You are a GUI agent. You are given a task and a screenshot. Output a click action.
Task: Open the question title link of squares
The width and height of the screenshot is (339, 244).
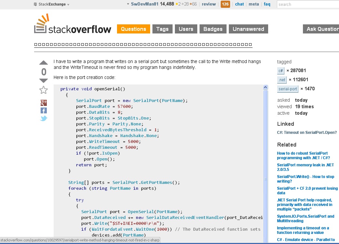[x=143, y=45]
